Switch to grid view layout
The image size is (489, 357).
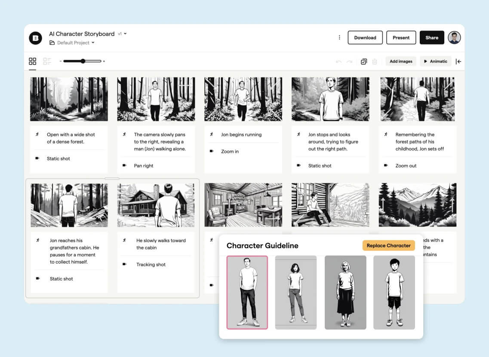pos(32,61)
